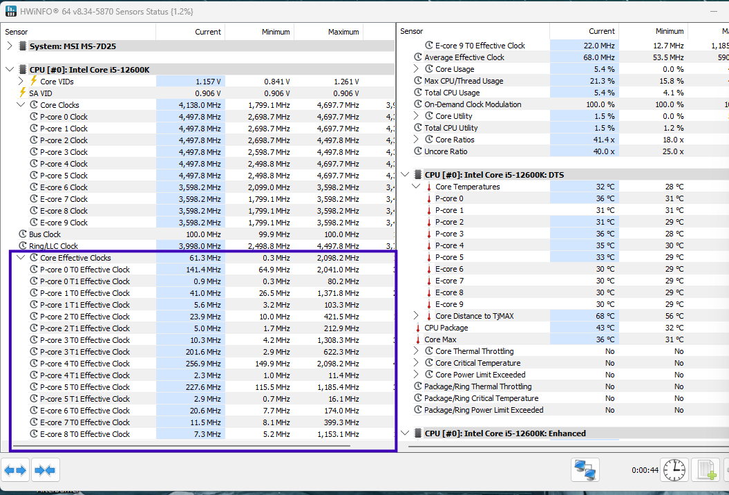Click the left pane Maximum column header

[329, 32]
